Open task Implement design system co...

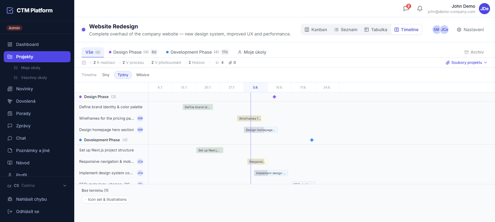[106, 173]
